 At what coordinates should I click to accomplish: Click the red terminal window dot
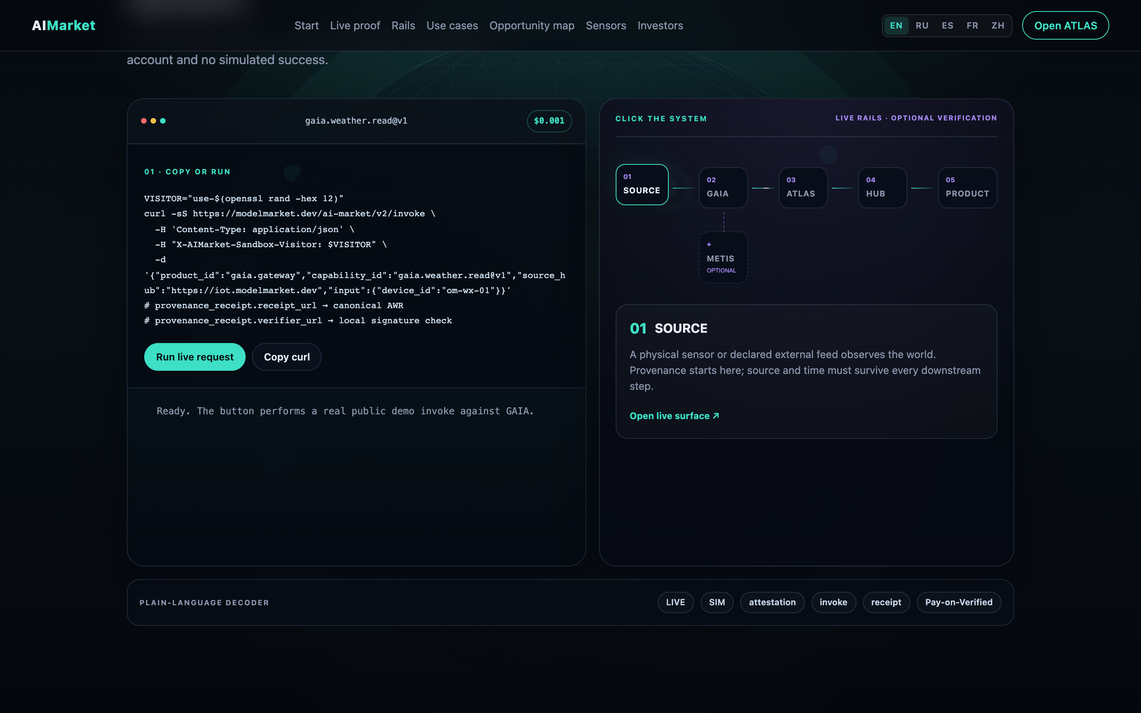(x=144, y=121)
